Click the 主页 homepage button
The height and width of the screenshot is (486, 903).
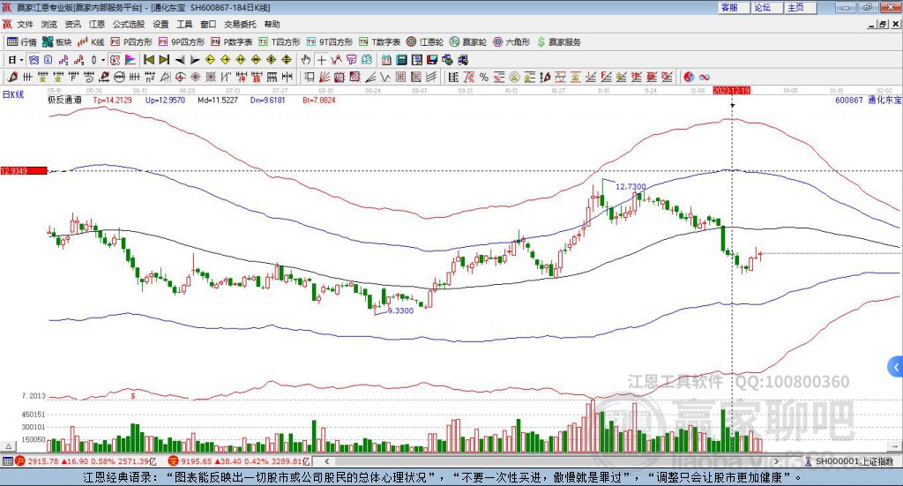(x=800, y=7)
